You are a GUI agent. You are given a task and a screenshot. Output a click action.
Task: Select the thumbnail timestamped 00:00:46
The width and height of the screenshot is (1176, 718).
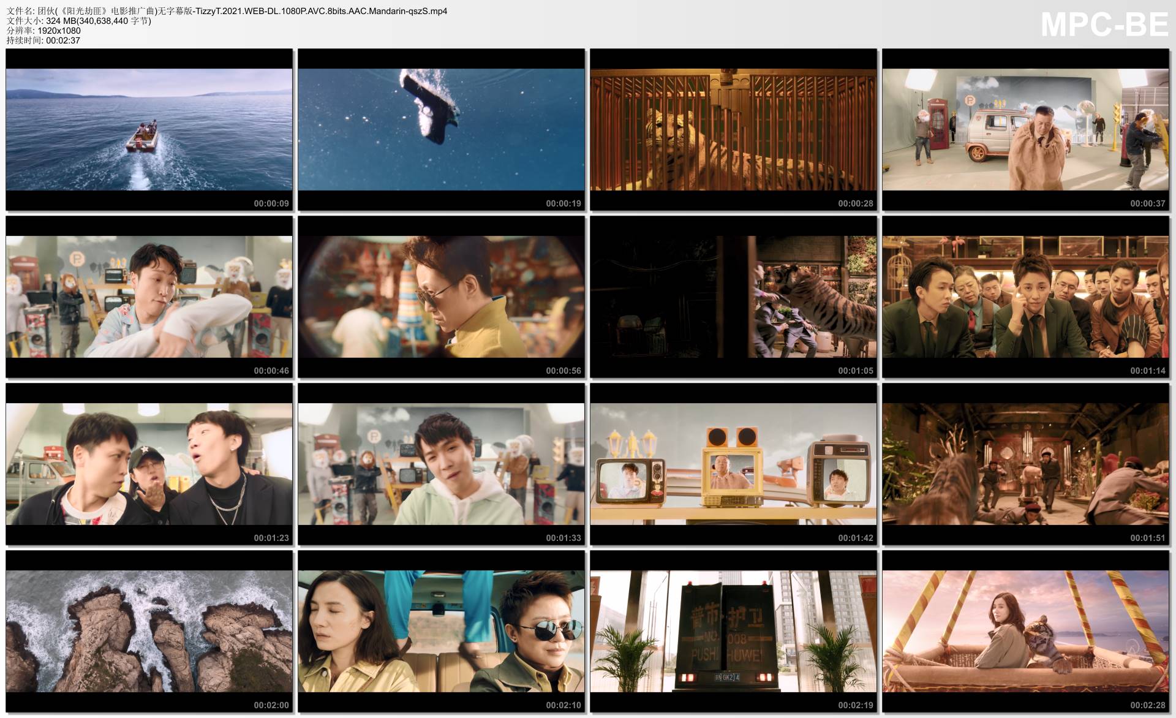pos(149,297)
